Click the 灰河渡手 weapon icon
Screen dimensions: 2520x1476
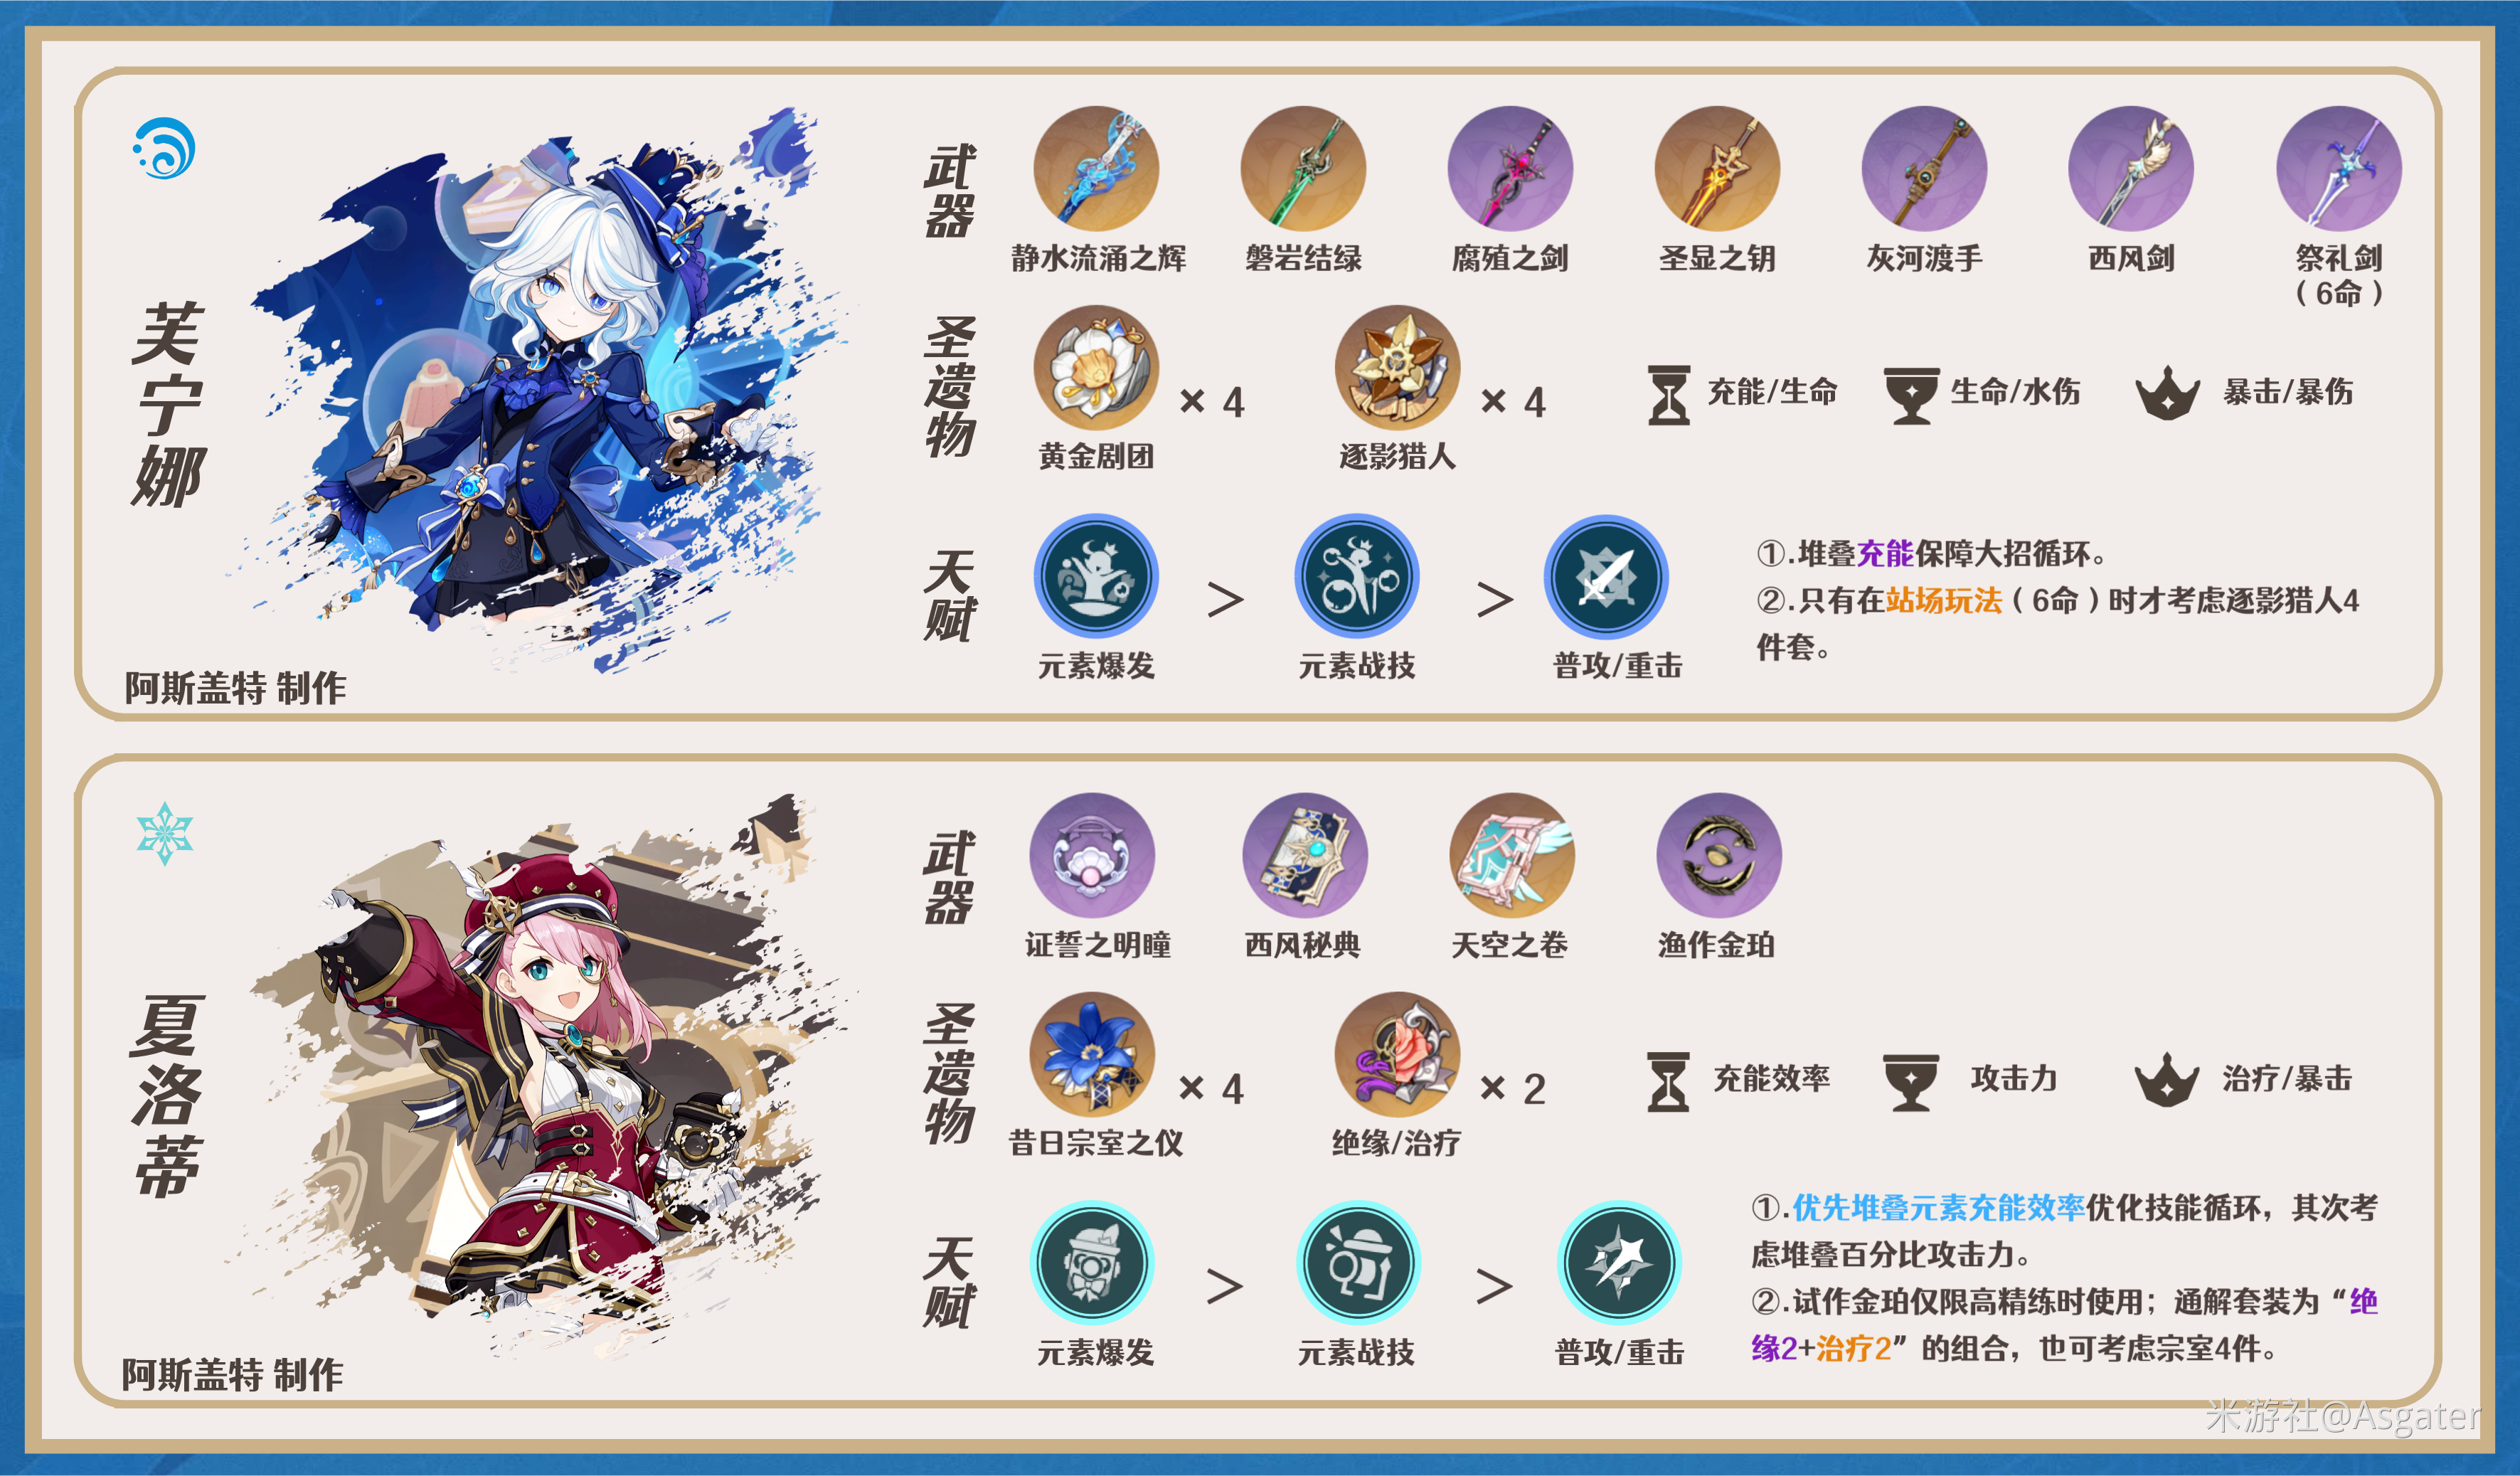click(1924, 169)
